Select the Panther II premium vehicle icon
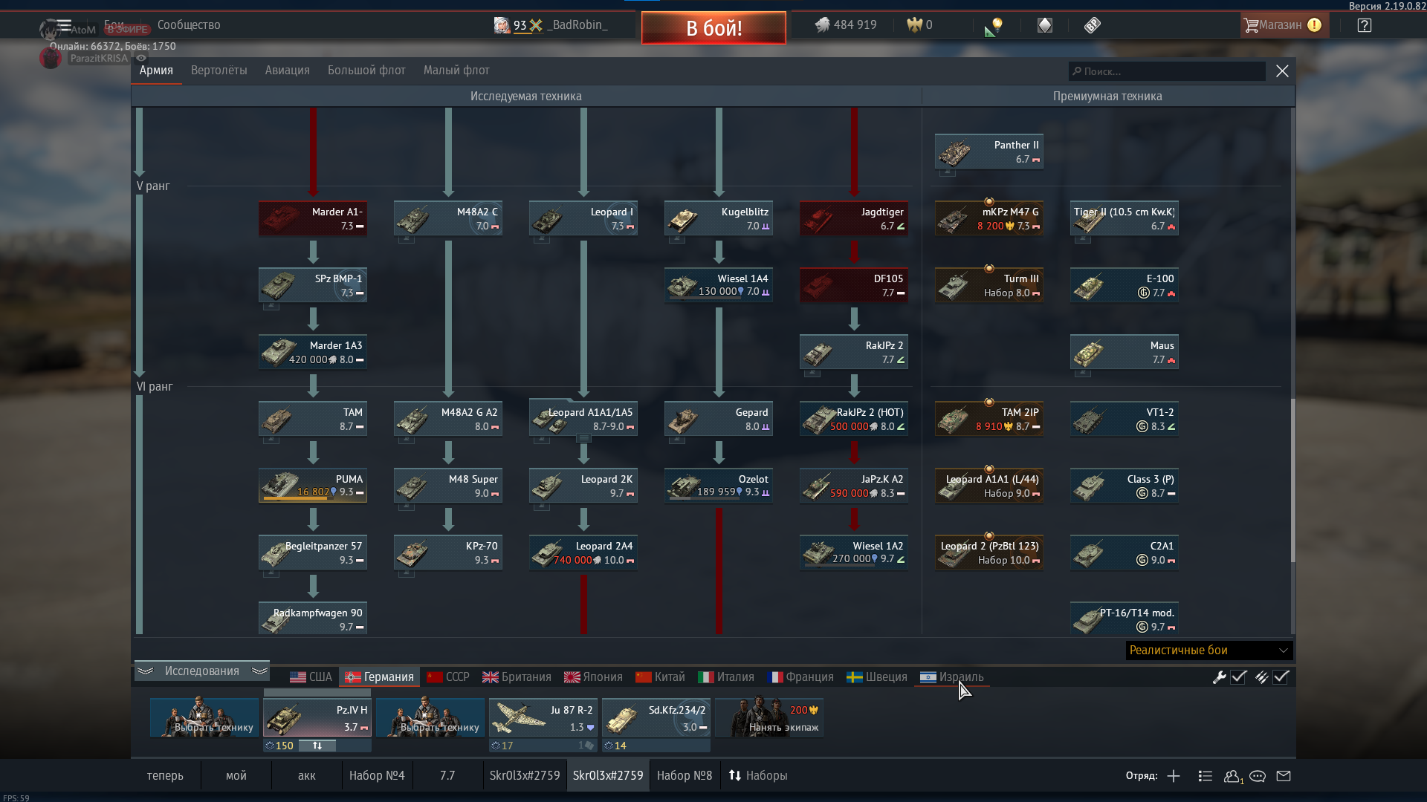Viewport: 1427px width, 802px height. click(954, 153)
